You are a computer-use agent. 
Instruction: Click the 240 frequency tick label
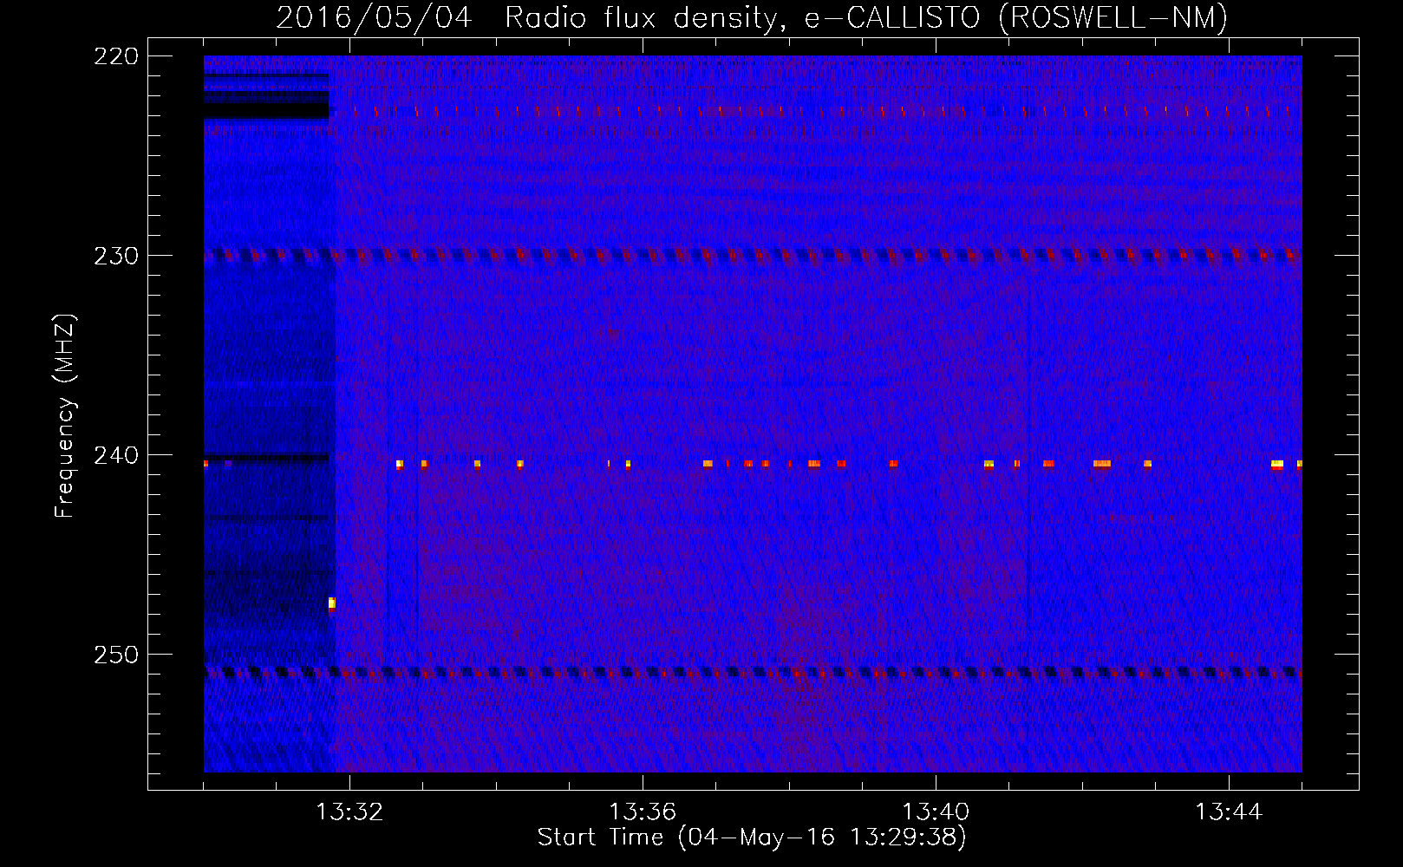coord(115,455)
